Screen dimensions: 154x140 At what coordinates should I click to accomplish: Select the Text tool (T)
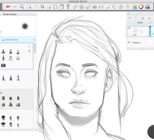tap(68, 7)
